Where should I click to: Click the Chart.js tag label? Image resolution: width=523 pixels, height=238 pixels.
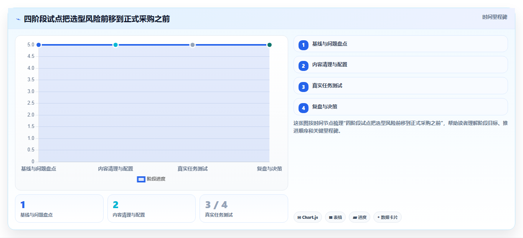pos(310,217)
